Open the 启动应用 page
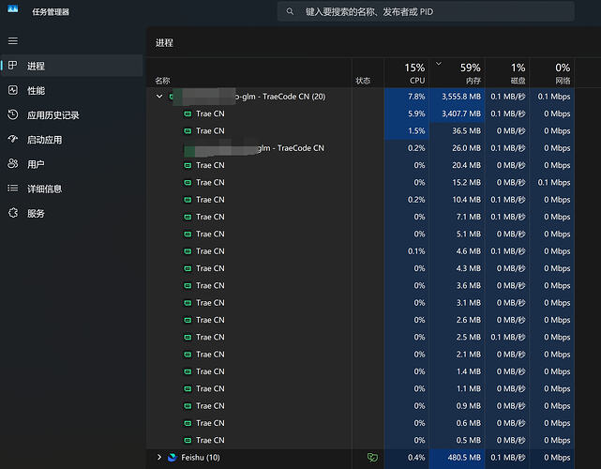Image resolution: width=601 pixels, height=469 pixels. point(71,140)
